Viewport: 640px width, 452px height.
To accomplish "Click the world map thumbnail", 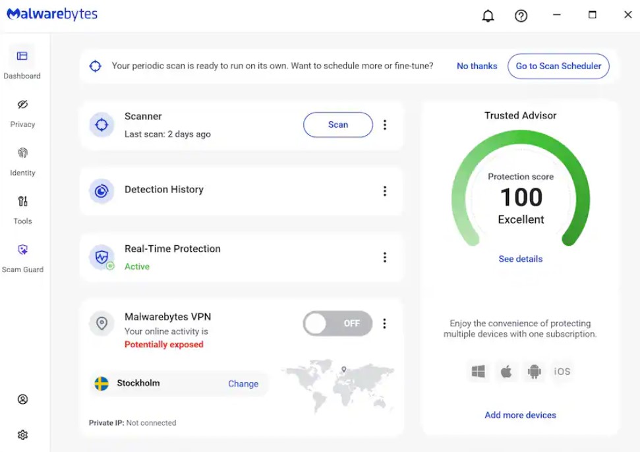I will pyautogui.click(x=338, y=385).
